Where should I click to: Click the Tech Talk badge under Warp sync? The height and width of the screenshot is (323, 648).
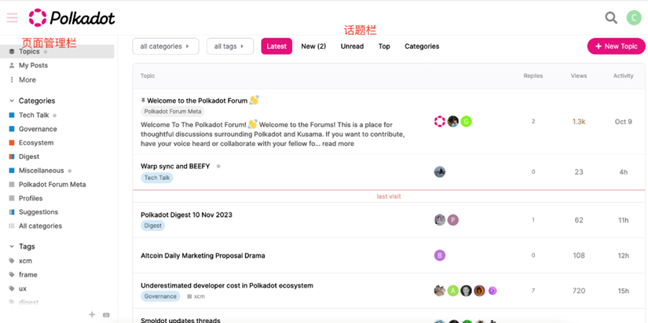coord(157,178)
